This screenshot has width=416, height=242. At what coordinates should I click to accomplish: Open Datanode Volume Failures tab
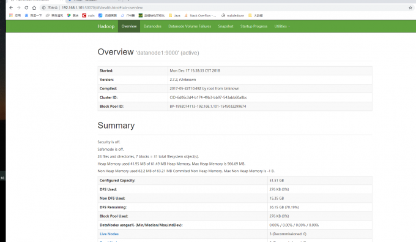pyautogui.click(x=190, y=26)
